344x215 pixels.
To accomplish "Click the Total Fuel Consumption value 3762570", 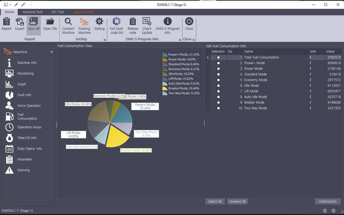I will [x=334, y=57].
